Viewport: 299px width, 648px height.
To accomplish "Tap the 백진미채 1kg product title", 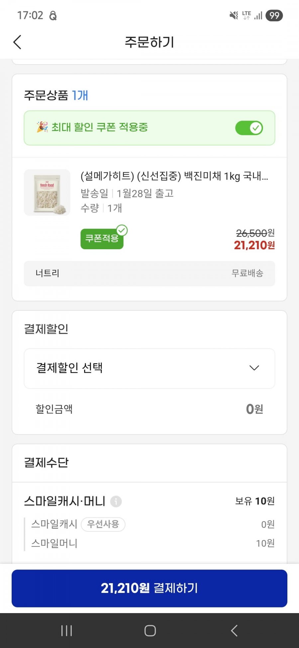I will (174, 176).
